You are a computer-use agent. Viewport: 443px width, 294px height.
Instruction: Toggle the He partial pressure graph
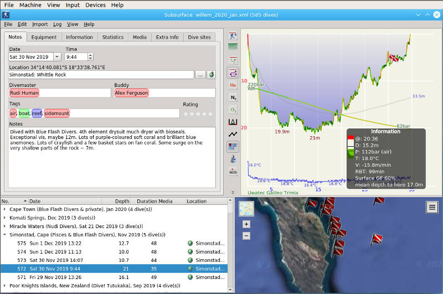pos(233,85)
